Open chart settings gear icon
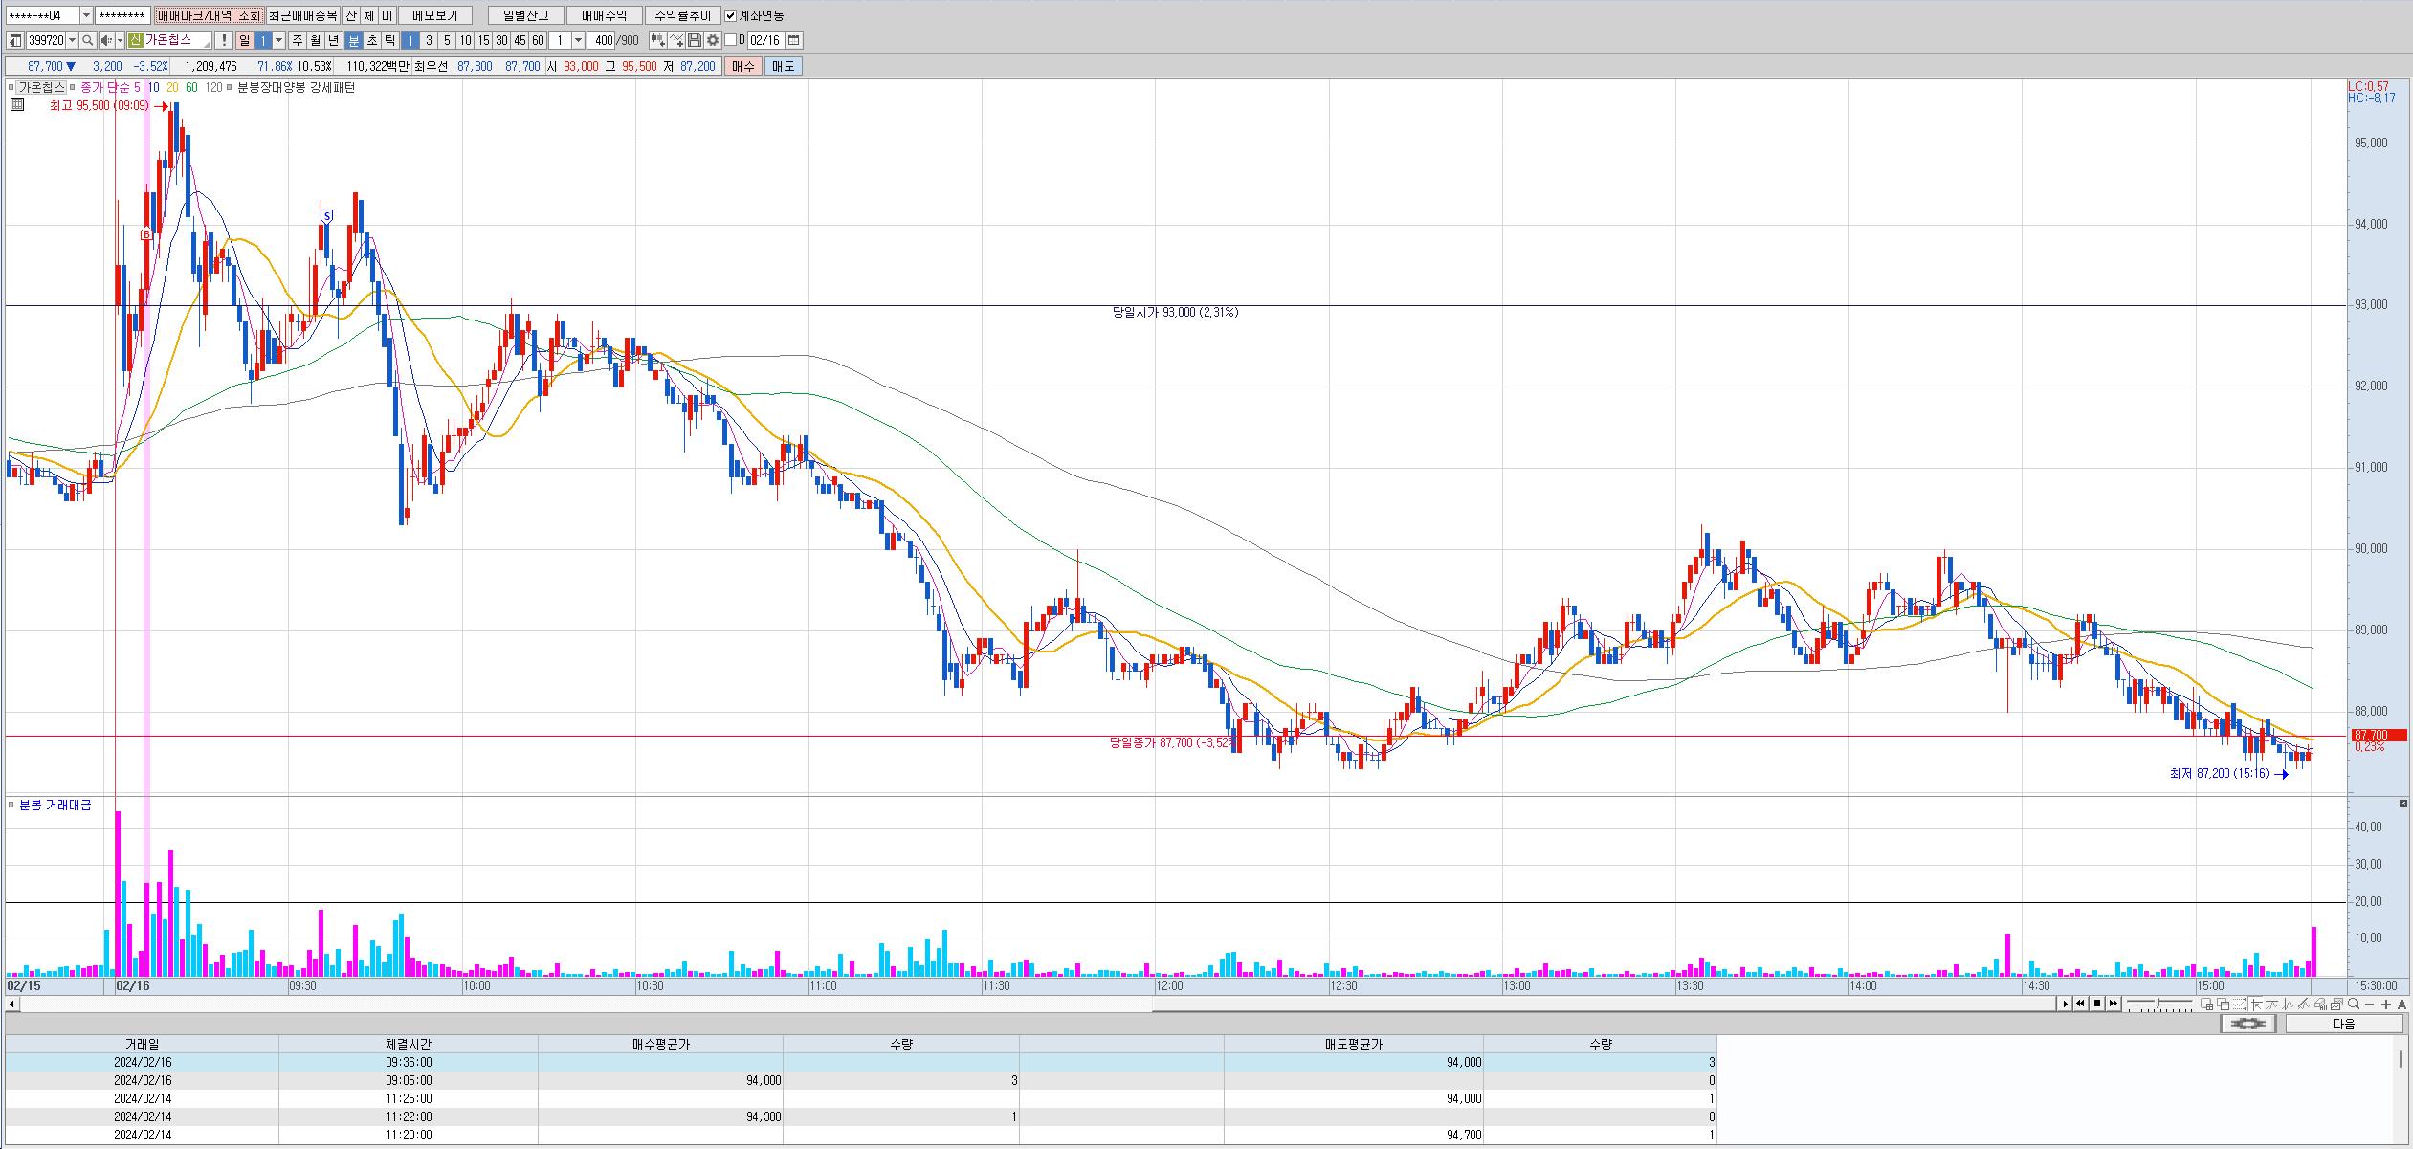The image size is (2413, 1149). click(x=713, y=40)
